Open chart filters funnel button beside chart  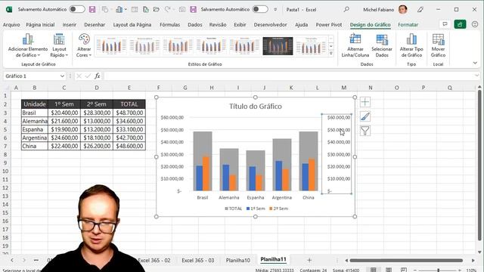pyautogui.click(x=365, y=131)
